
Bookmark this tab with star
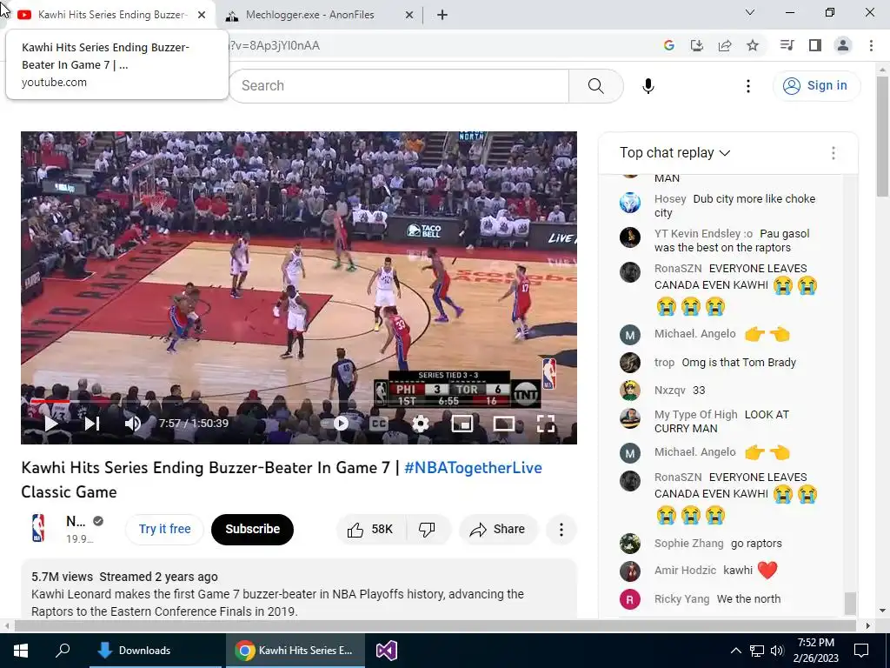click(753, 45)
